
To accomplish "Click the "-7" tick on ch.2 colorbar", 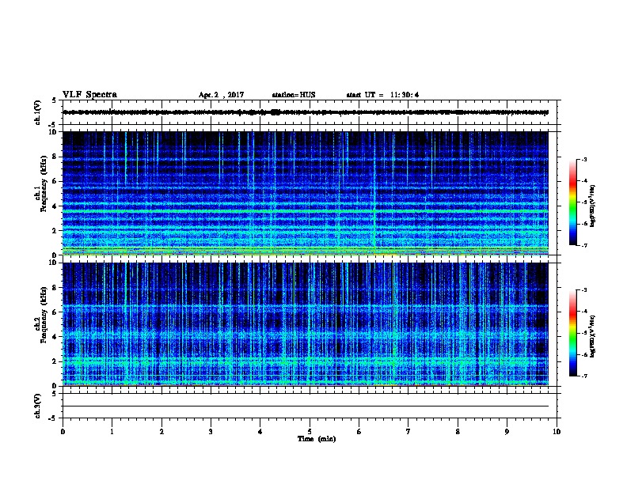I will (x=583, y=376).
